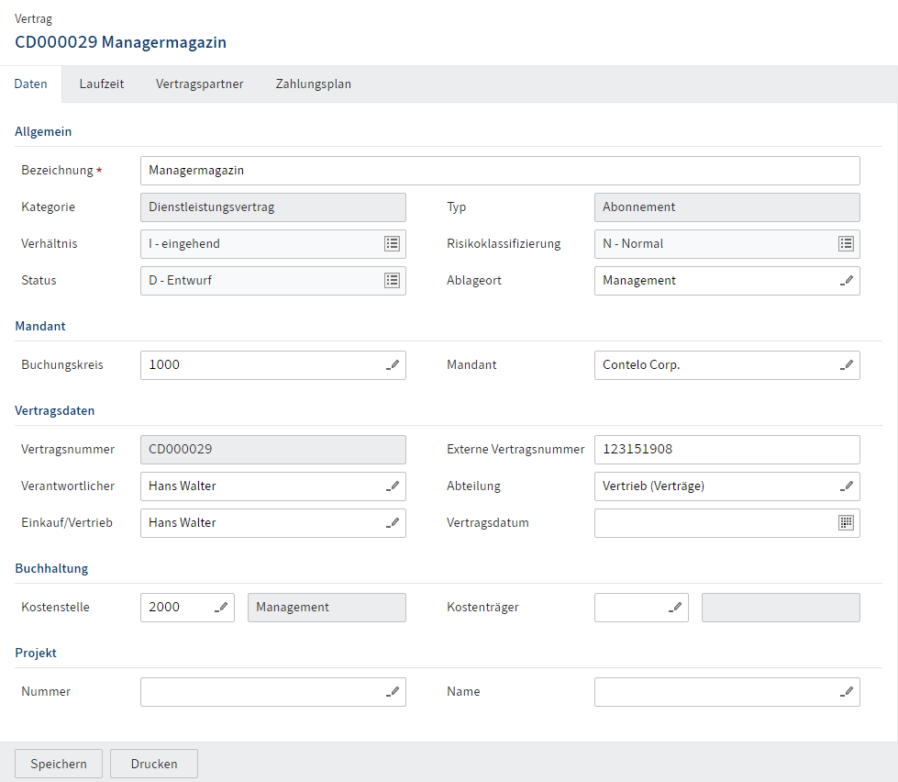Click pencil icon in Abteilung field
Screen dimensions: 898x782
click(847, 486)
